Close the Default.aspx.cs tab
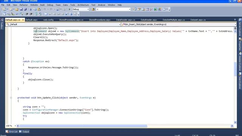Viewport: 242px width, 136px height. [23, 20]
